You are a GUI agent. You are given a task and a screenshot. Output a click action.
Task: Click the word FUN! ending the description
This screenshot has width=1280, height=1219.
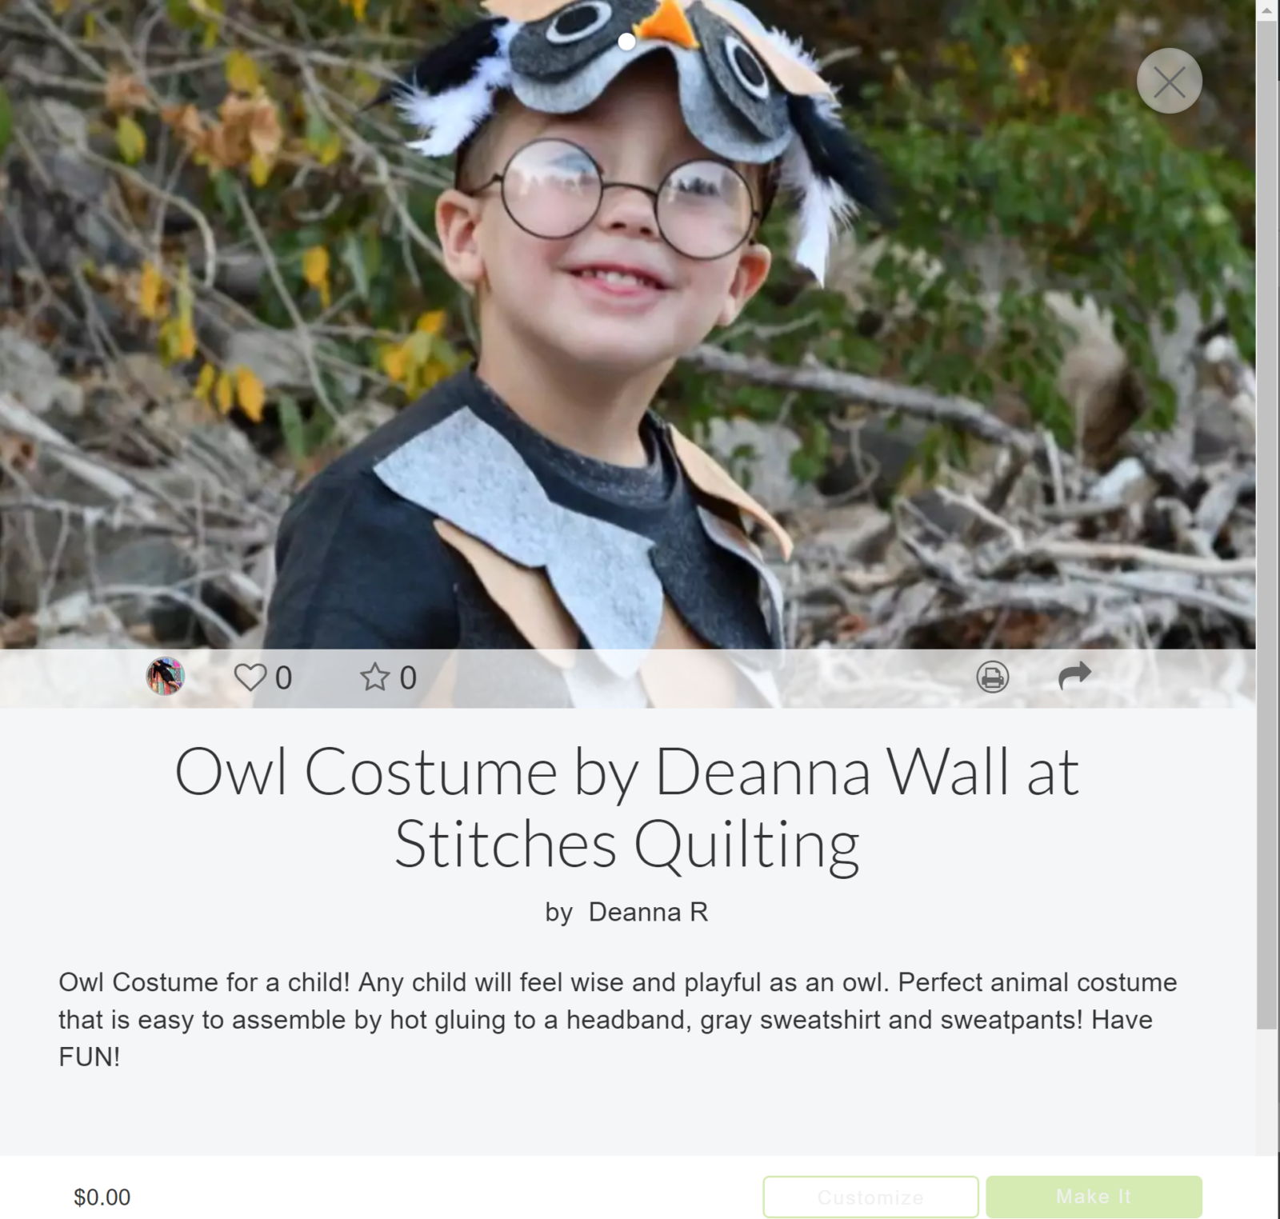tap(90, 1057)
